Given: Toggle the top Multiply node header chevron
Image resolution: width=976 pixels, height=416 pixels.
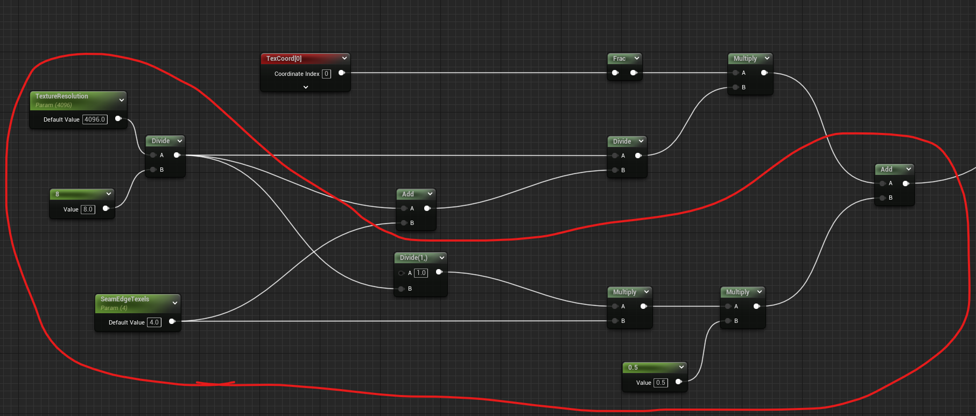Looking at the screenshot, I should (767, 58).
